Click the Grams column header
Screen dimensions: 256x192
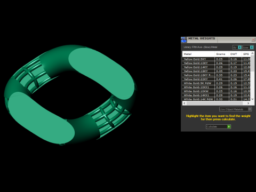222,54
